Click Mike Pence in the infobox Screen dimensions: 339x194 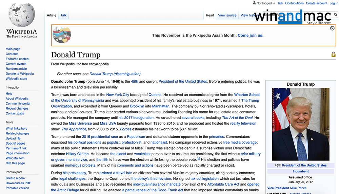click(x=298, y=188)
